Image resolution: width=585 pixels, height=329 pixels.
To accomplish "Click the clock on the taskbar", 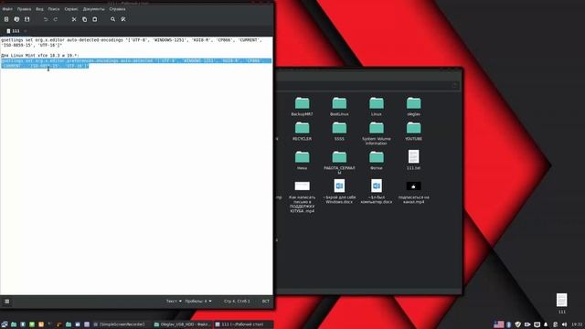I will click(x=577, y=324).
